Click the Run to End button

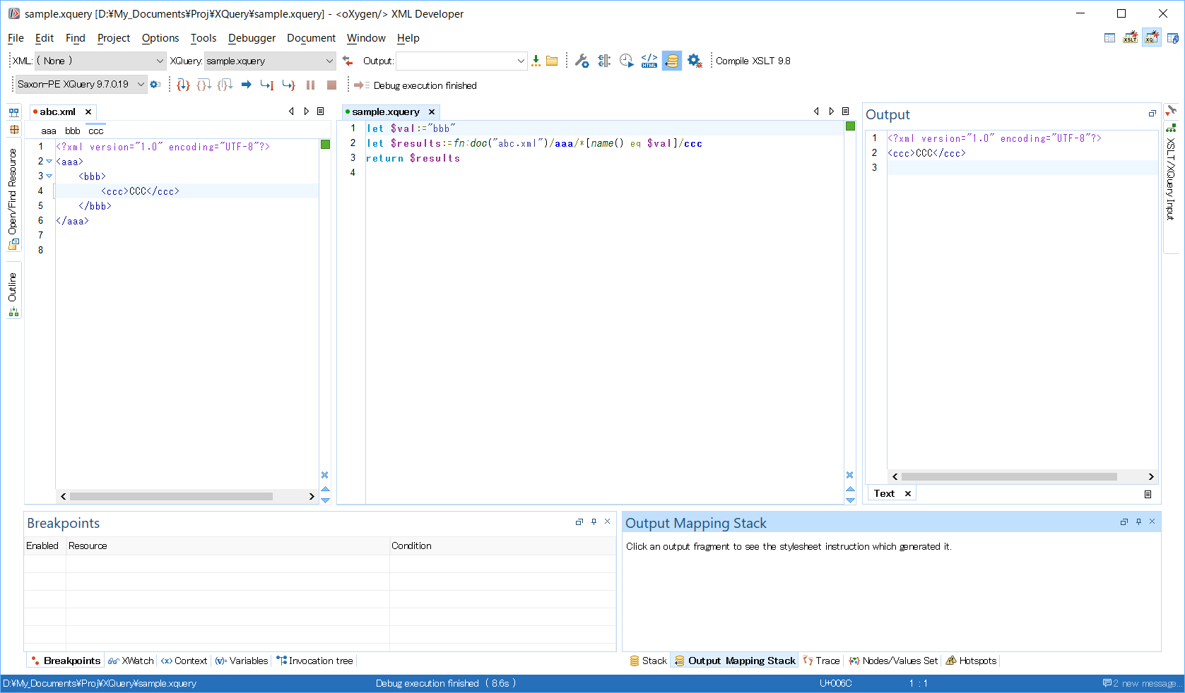click(288, 85)
